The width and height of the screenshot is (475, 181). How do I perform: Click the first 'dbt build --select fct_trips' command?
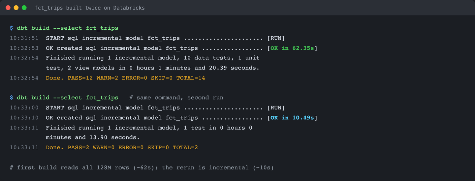(x=67, y=28)
